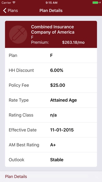
Task: Tap Combined Insurance Company of America name
Action: point(53,30)
